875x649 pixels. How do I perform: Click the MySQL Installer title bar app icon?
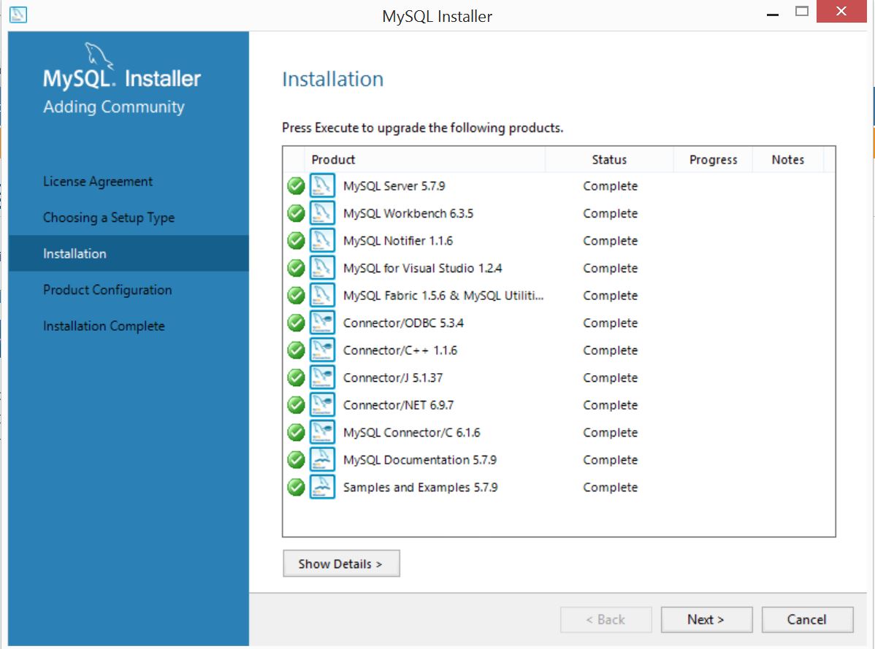pos(18,15)
